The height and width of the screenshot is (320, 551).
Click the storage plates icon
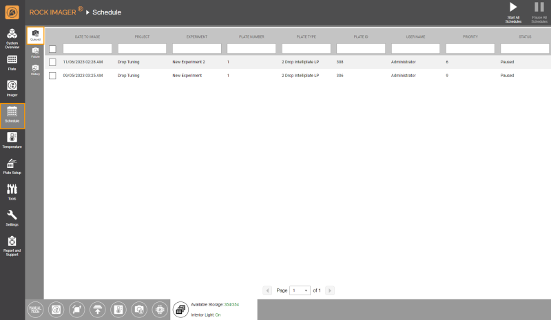pyautogui.click(x=180, y=310)
